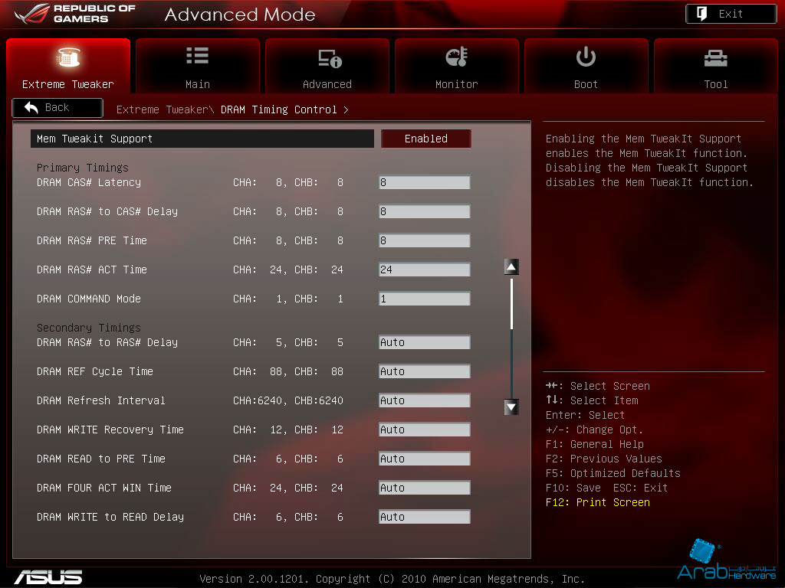Select DRAM RAS# PRE Time label
The height and width of the screenshot is (588, 785).
tap(92, 240)
